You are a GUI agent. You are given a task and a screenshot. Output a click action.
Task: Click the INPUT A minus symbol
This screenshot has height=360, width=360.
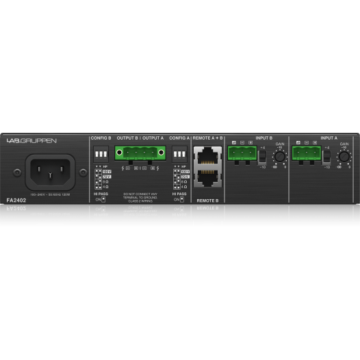[307, 142]
